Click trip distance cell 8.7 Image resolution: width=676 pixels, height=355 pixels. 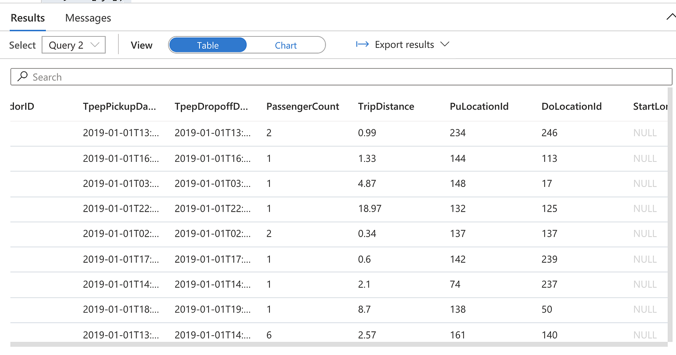click(365, 310)
